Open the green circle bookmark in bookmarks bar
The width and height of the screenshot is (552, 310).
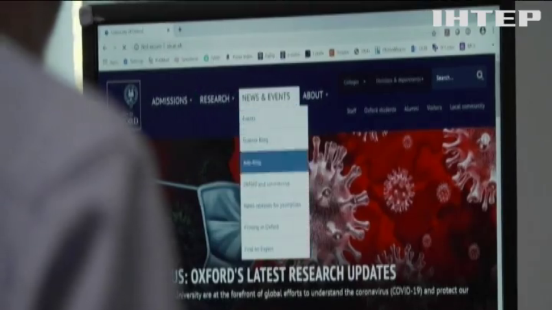pos(206,58)
